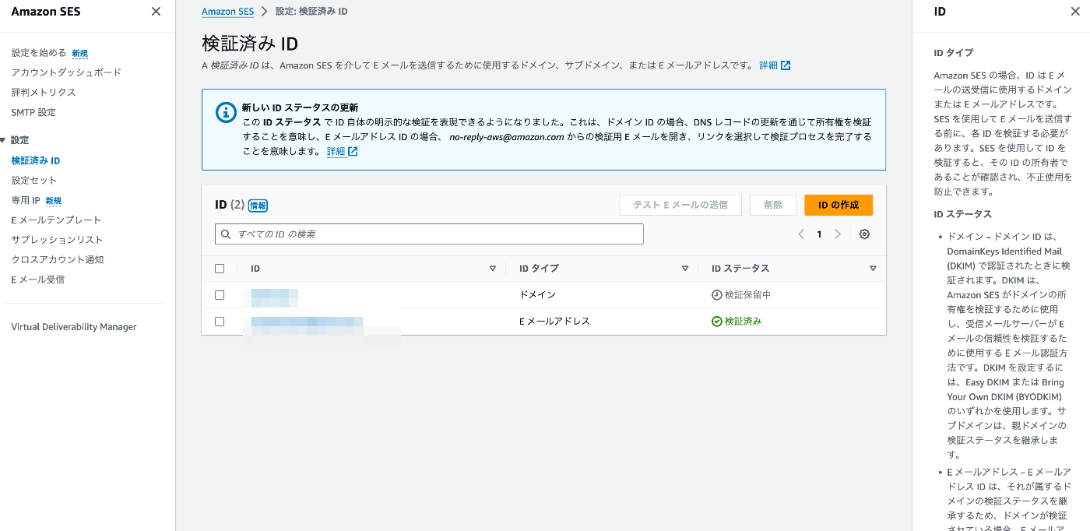The image size is (1090, 531).
Task: Sort by the ID ステータス column arrow
Action: (x=873, y=269)
